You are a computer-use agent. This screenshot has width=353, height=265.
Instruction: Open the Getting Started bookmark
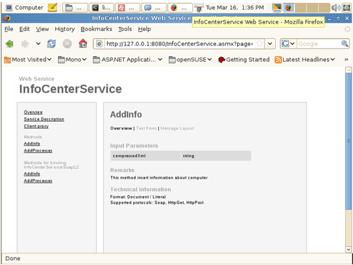[244, 60]
